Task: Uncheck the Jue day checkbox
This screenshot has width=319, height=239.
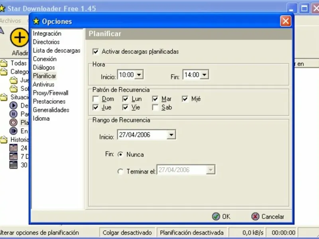Action: (x=96, y=107)
